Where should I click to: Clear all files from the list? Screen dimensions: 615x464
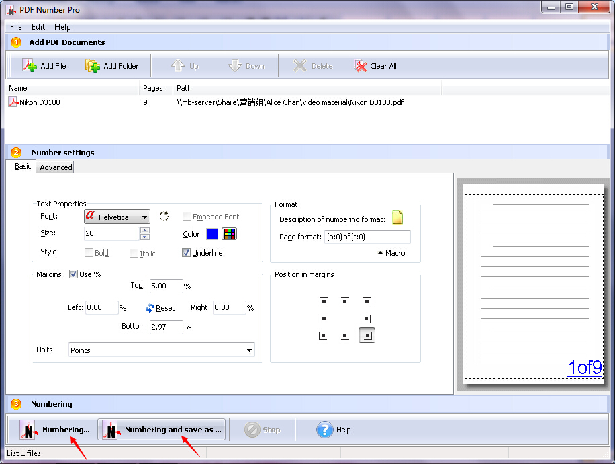tap(360, 65)
